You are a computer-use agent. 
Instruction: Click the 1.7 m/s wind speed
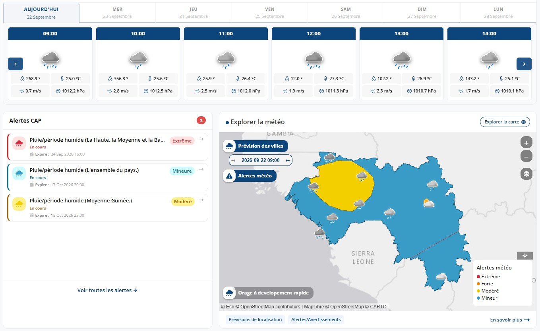[469, 91]
